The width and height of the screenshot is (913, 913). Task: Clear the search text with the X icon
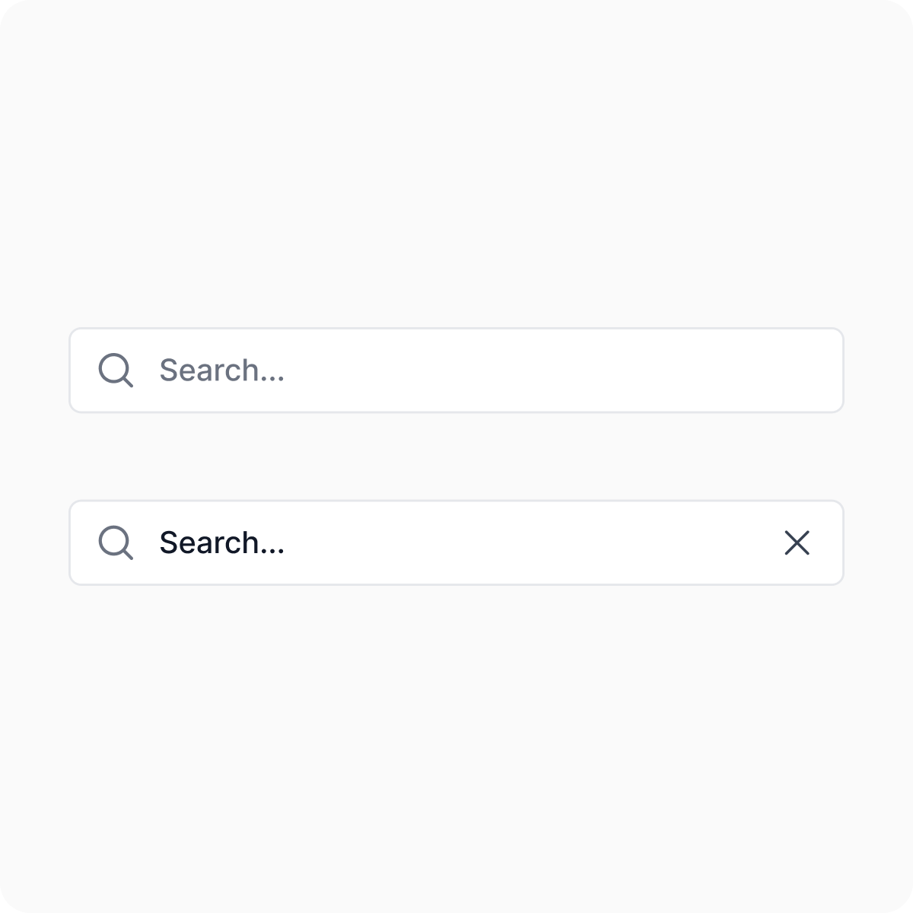[x=797, y=542]
